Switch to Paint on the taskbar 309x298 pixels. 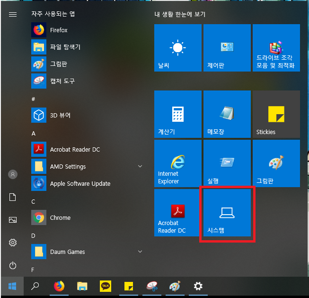coord(175,286)
